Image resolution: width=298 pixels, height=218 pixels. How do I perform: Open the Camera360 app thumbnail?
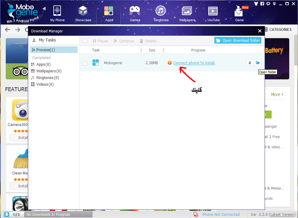[20, 110]
